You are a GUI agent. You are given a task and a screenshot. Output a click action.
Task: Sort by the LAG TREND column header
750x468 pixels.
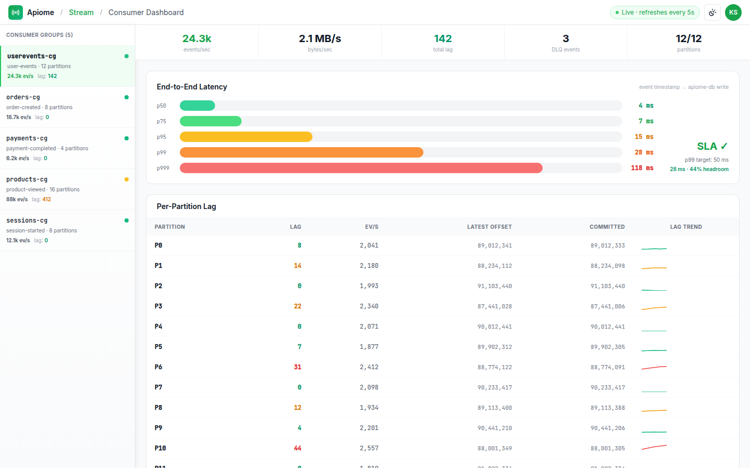[x=686, y=227]
